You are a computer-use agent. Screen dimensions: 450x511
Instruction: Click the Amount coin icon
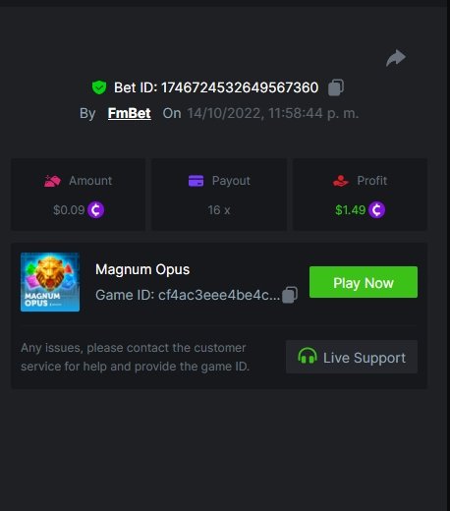point(52,181)
